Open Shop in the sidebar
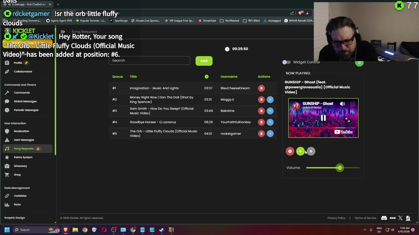The width and height of the screenshot is (419, 235). (x=17, y=175)
